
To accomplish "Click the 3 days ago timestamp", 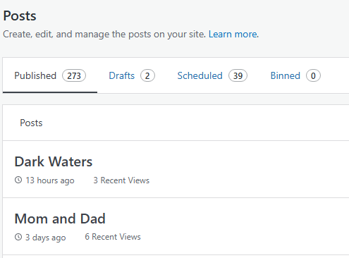I will (x=45, y=238).
